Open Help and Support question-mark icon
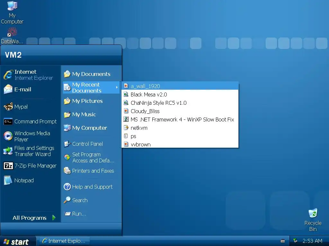 (x=67, y=187)
